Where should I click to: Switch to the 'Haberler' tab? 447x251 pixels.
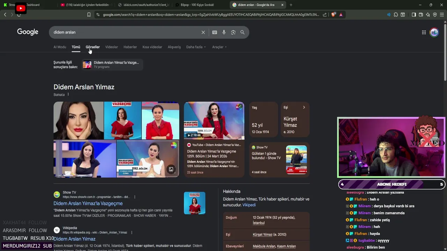pos(130,47)
